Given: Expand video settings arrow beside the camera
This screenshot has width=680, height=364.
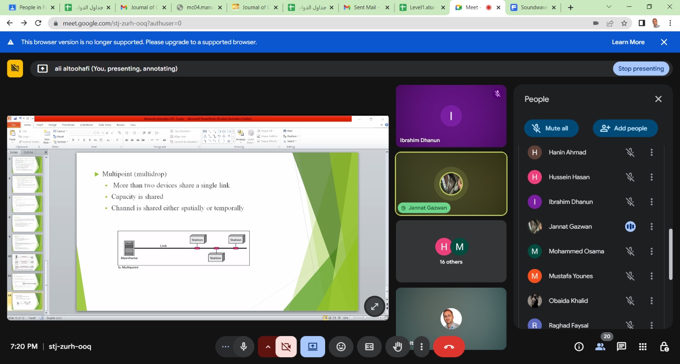Looking at the screenshot, I should pos(268,347).
